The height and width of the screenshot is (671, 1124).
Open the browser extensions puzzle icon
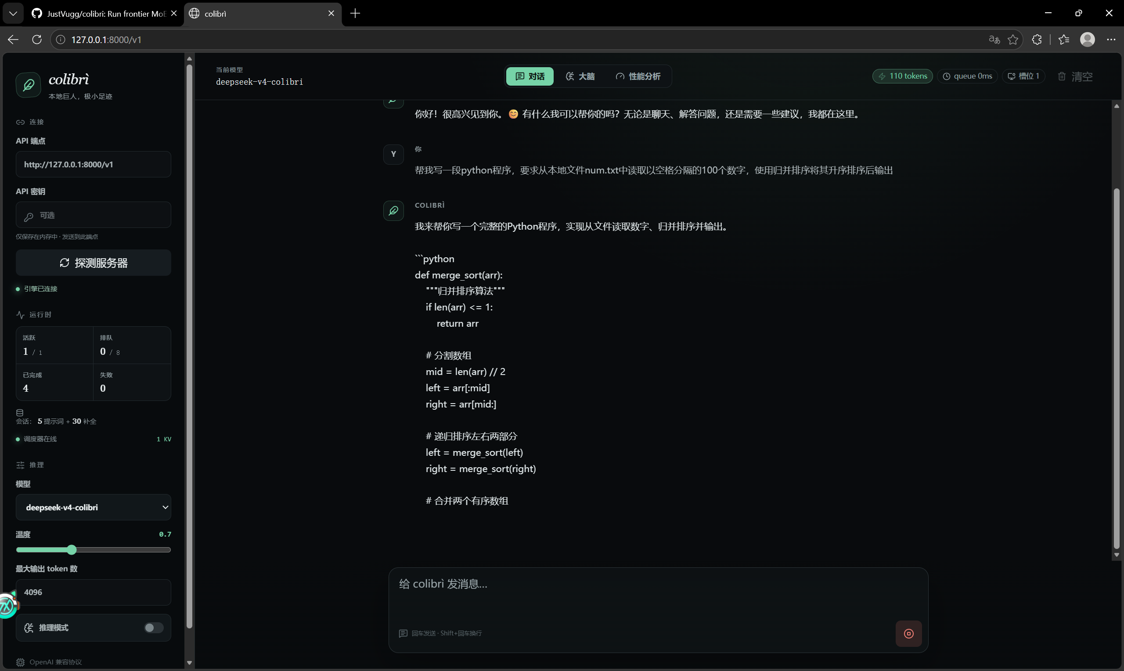(x=1037, y=40)
